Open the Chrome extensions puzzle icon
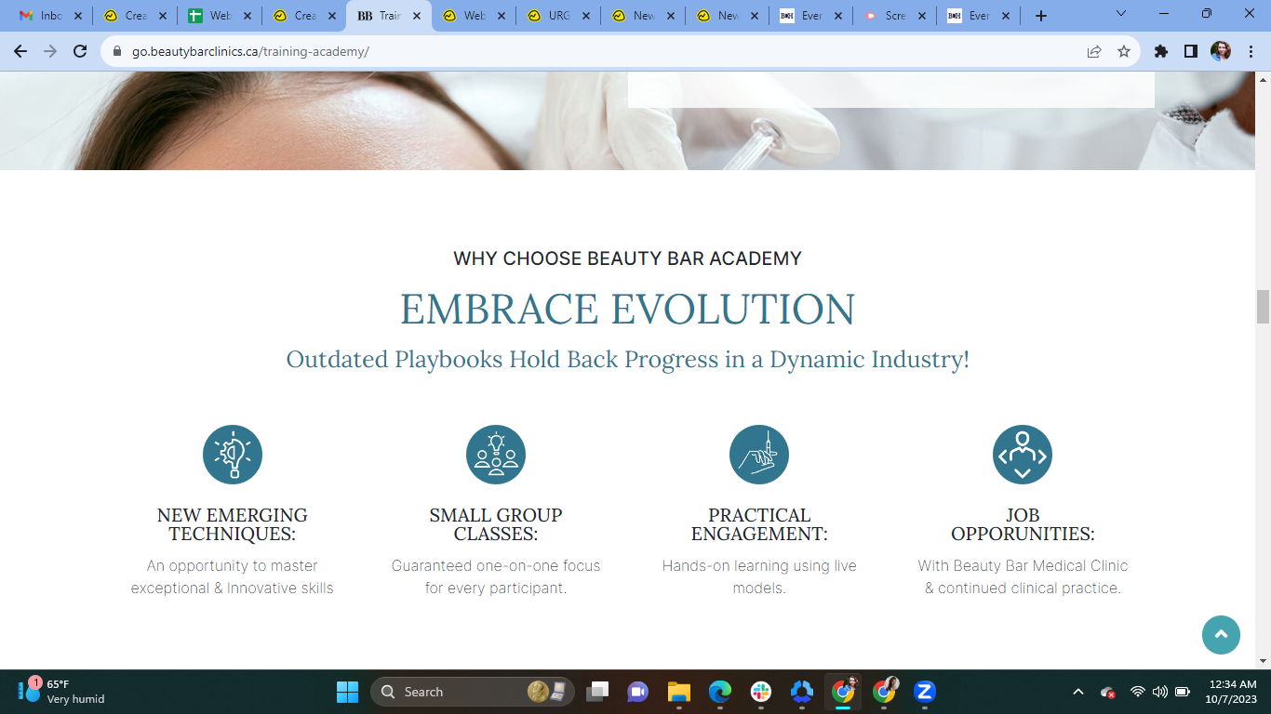The image size is (1271, 714). click(1161, 51)
